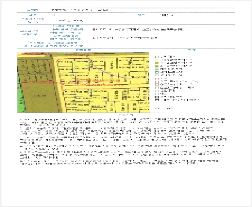Click the thick black outlined legend box
252x207 pixels.
coord(157,97)
